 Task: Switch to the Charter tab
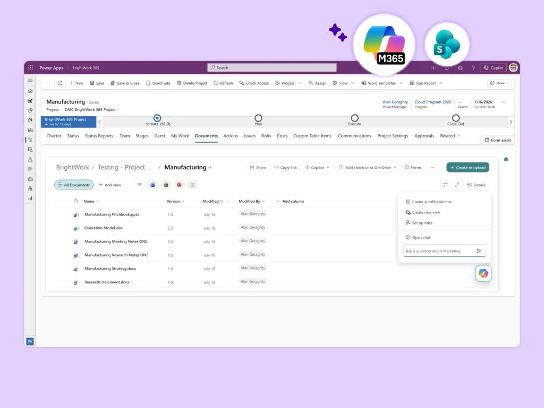click(x=54, y=136)
